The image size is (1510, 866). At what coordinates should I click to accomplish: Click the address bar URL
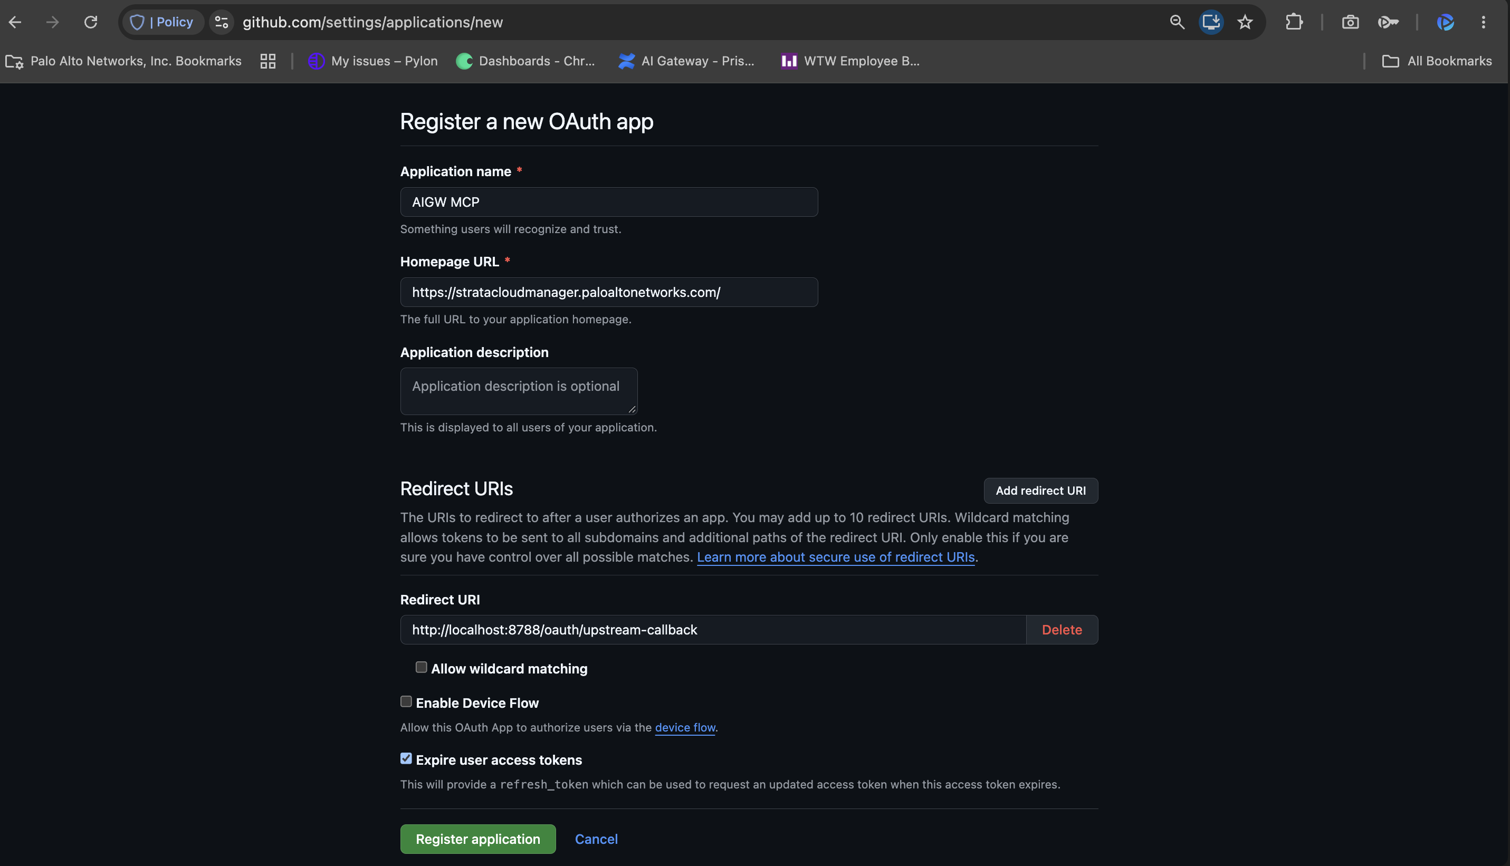(372, 22)
